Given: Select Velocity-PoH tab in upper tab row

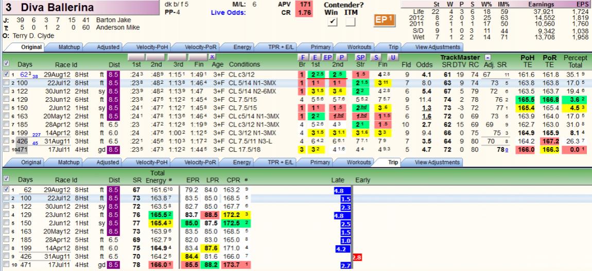Looking at the screenshot, I should [x=152, y=47].
